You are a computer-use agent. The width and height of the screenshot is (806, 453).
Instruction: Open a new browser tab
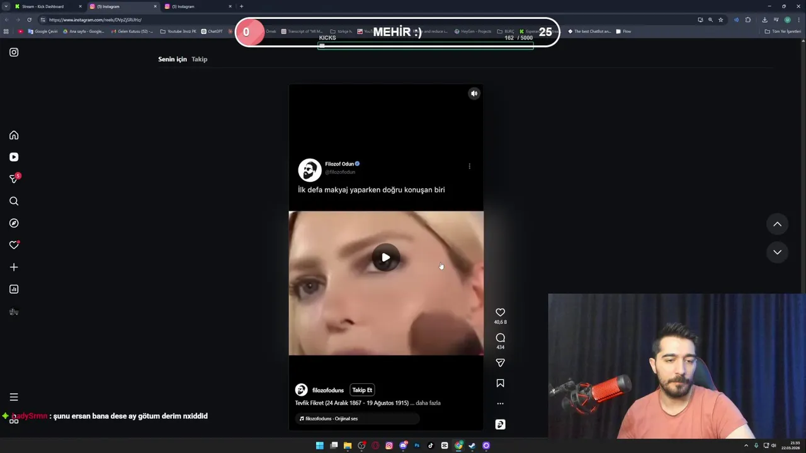pos(241,6)
